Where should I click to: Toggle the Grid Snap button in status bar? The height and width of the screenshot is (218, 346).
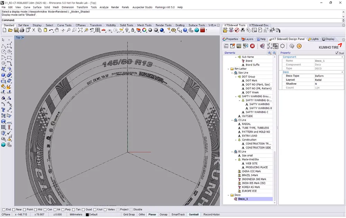pyautogui.click(x=129, y=215)
